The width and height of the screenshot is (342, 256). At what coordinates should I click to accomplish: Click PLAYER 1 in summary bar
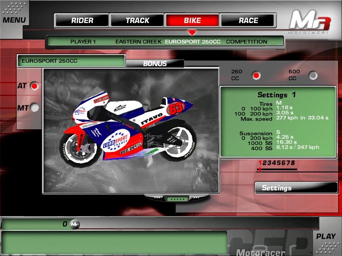[83, 41]
